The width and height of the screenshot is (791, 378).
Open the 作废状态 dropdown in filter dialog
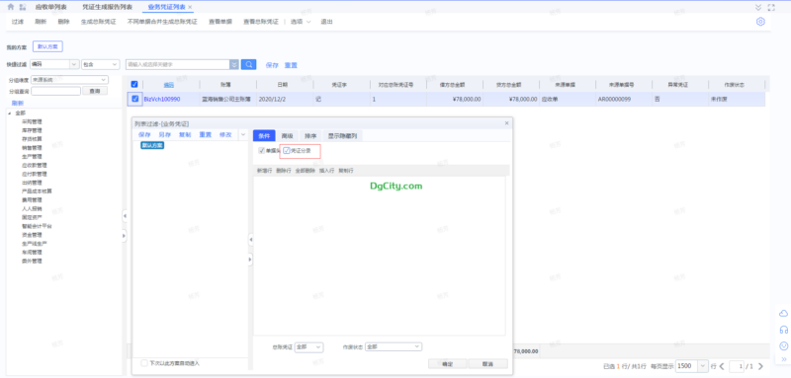click(394, 346)
